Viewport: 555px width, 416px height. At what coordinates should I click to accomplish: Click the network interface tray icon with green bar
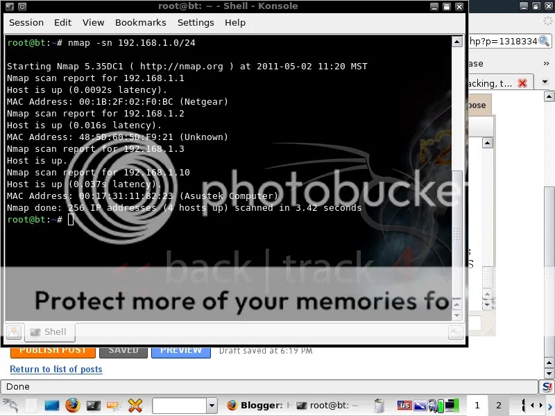[452, 406]
